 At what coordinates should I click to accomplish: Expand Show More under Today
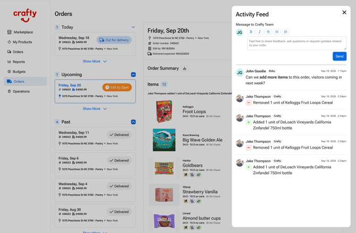click(95, 61)
